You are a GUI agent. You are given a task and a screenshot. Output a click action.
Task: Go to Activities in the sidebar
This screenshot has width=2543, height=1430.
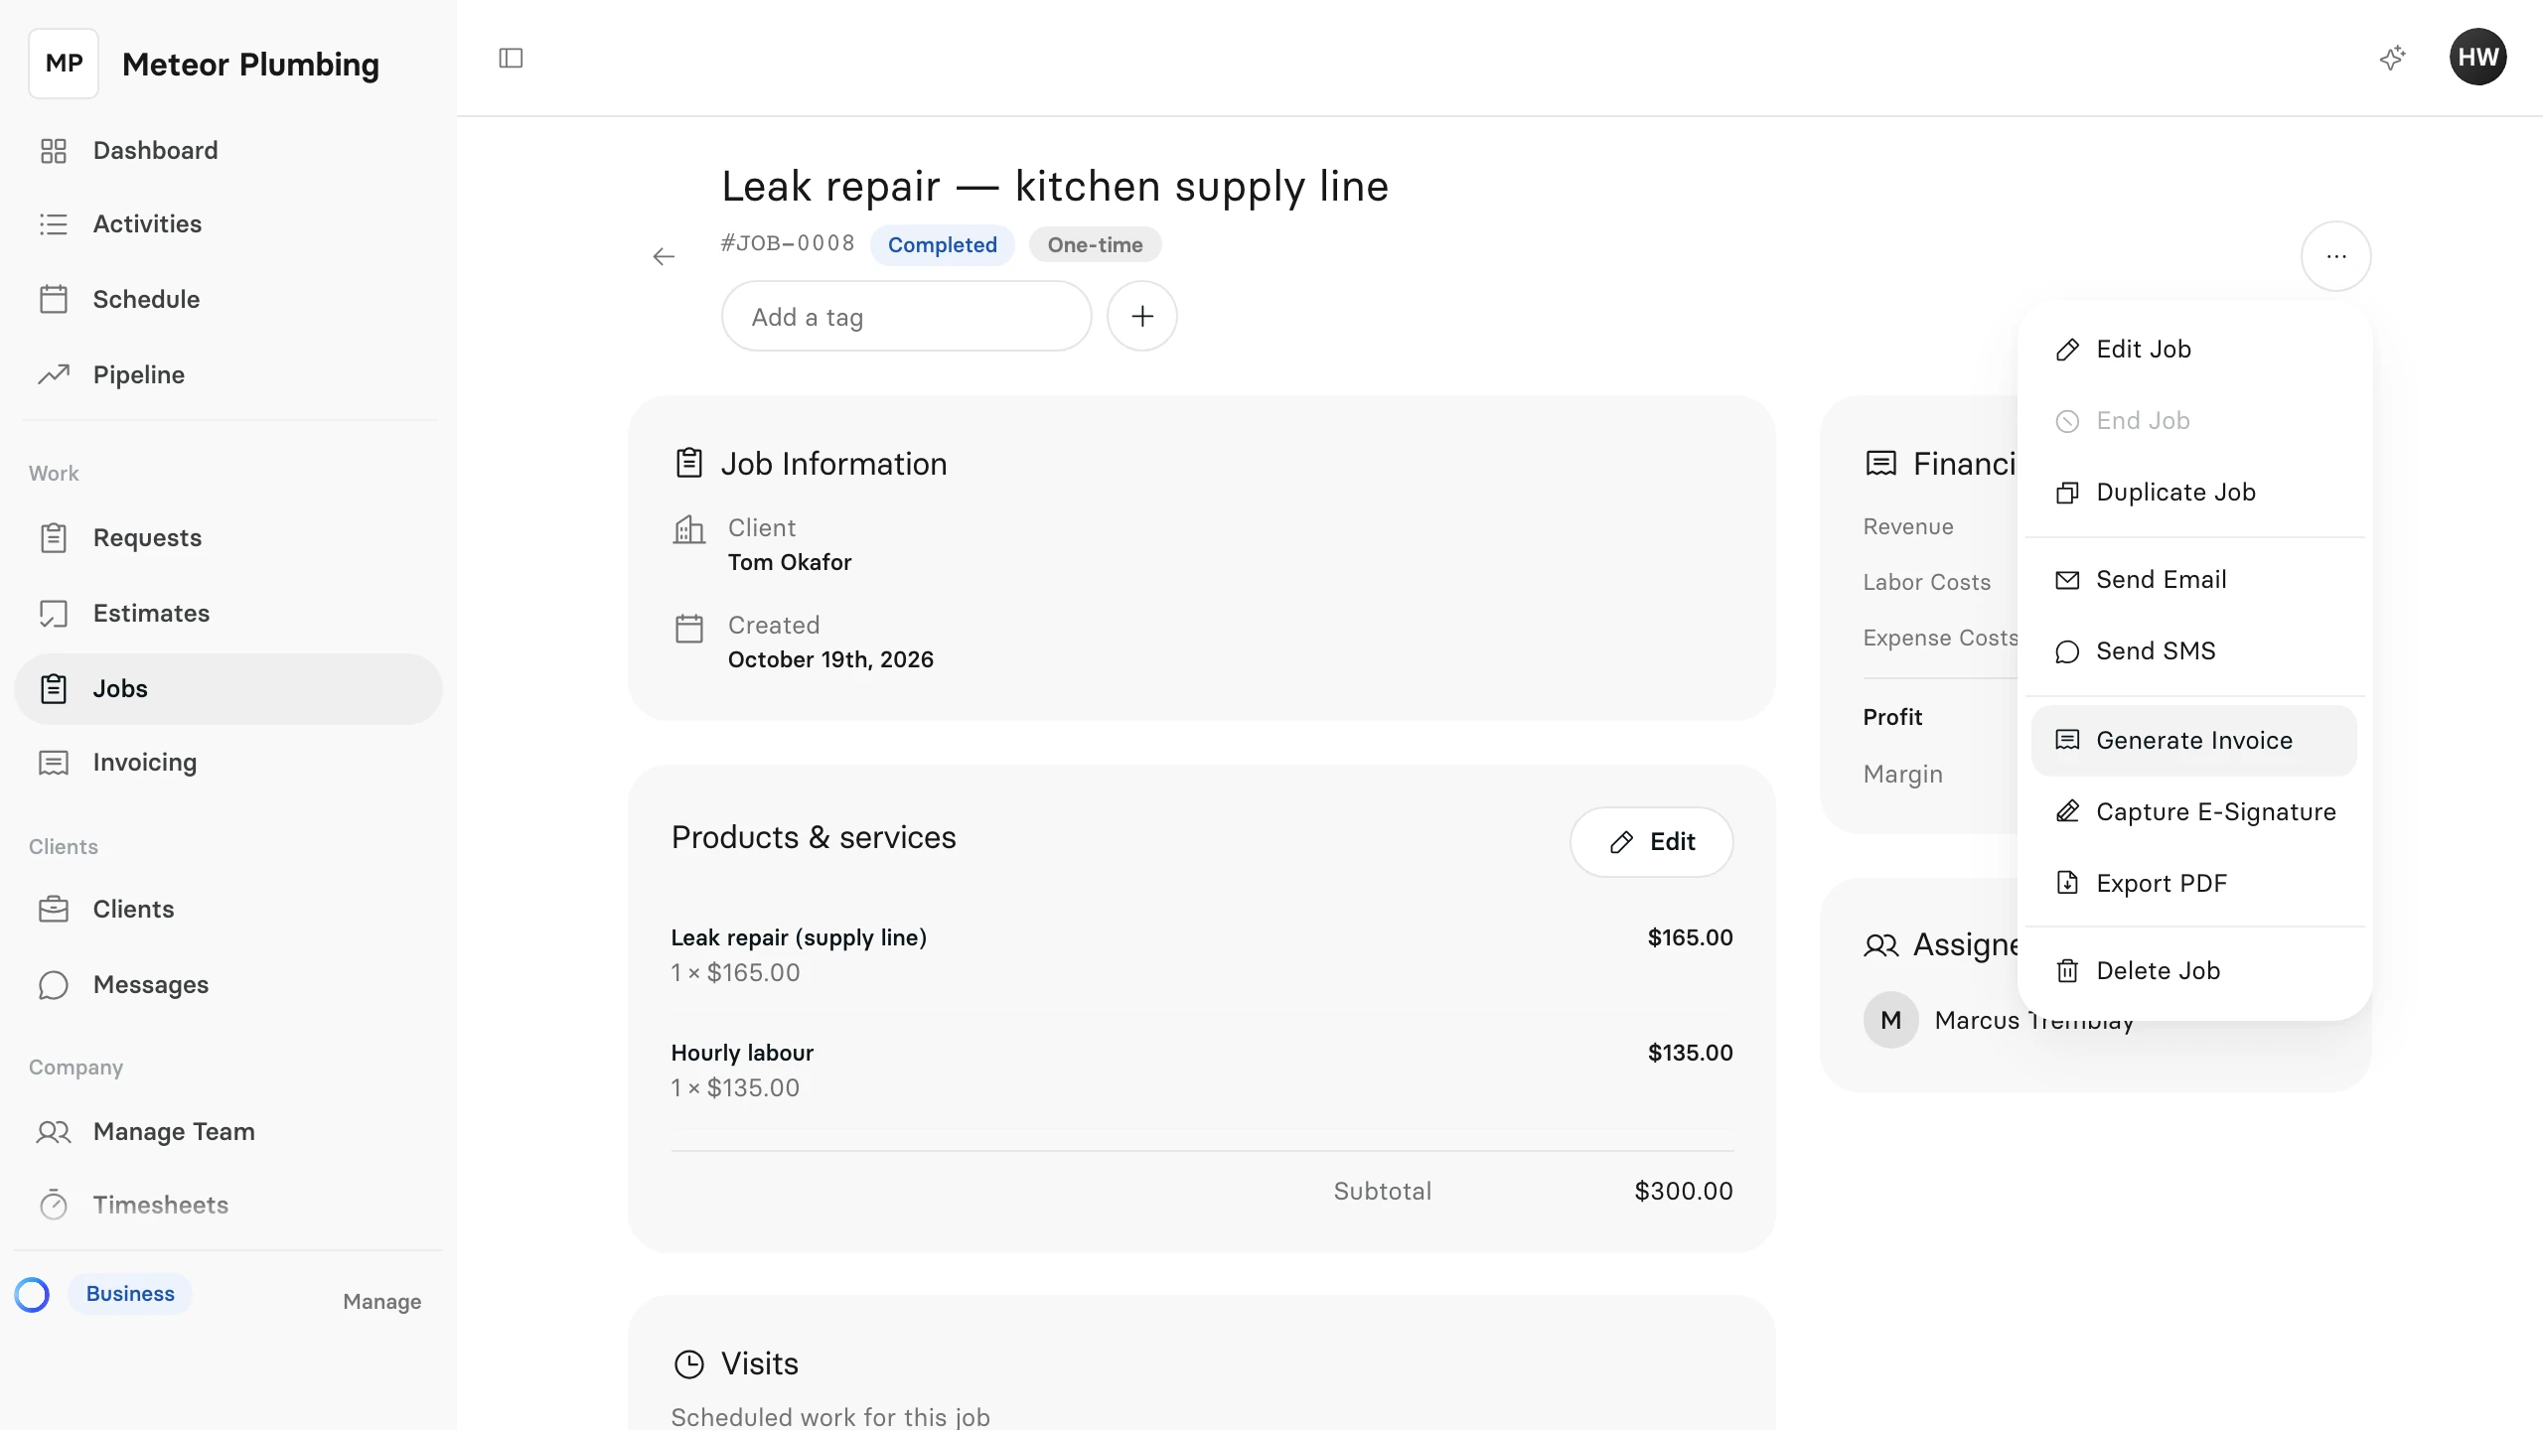click(x=228, y=224)
